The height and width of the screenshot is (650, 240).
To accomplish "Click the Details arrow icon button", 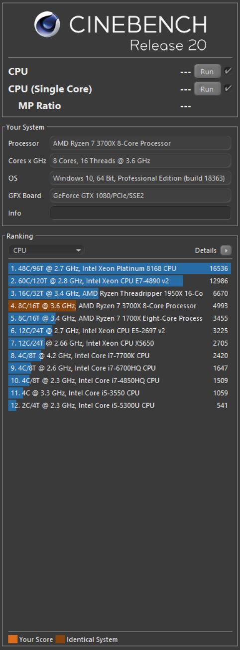I will click(x=226, y=251).
